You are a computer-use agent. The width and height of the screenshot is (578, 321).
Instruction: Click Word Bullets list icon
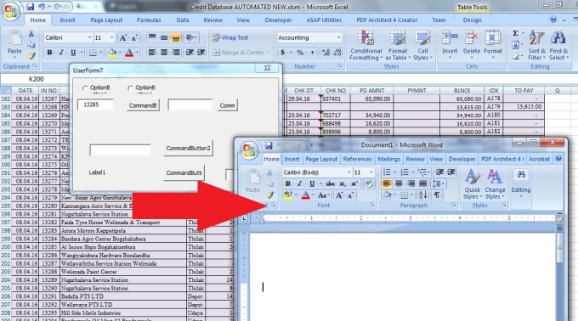pyautogui.click(x=386, y=172)
